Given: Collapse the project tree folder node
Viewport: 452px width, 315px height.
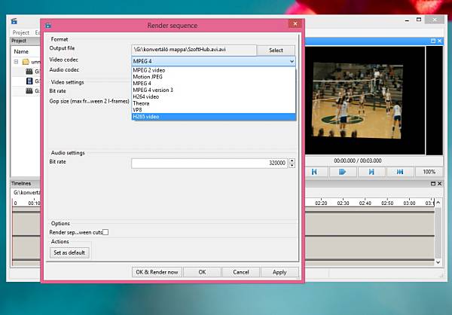Looking at the screenshot, I should pos(16,62).
